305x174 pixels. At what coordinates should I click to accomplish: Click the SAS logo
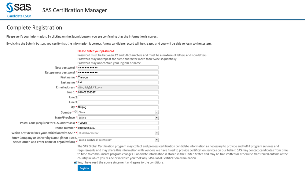click(x=19, y=7)
